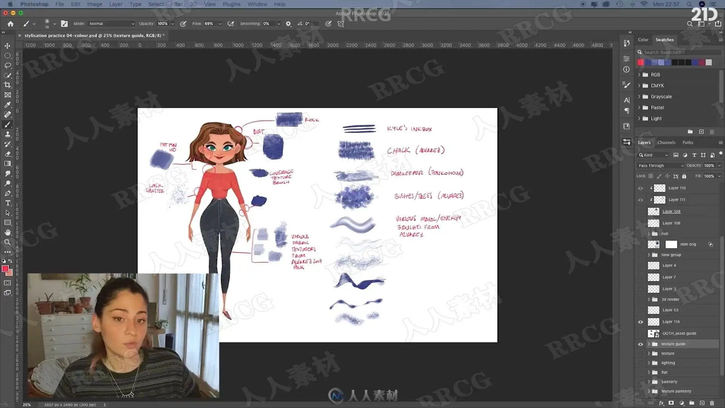This screenshot has width=725, height=408.
Task: Switch to the Channels tab
Action: pos(666,142)
